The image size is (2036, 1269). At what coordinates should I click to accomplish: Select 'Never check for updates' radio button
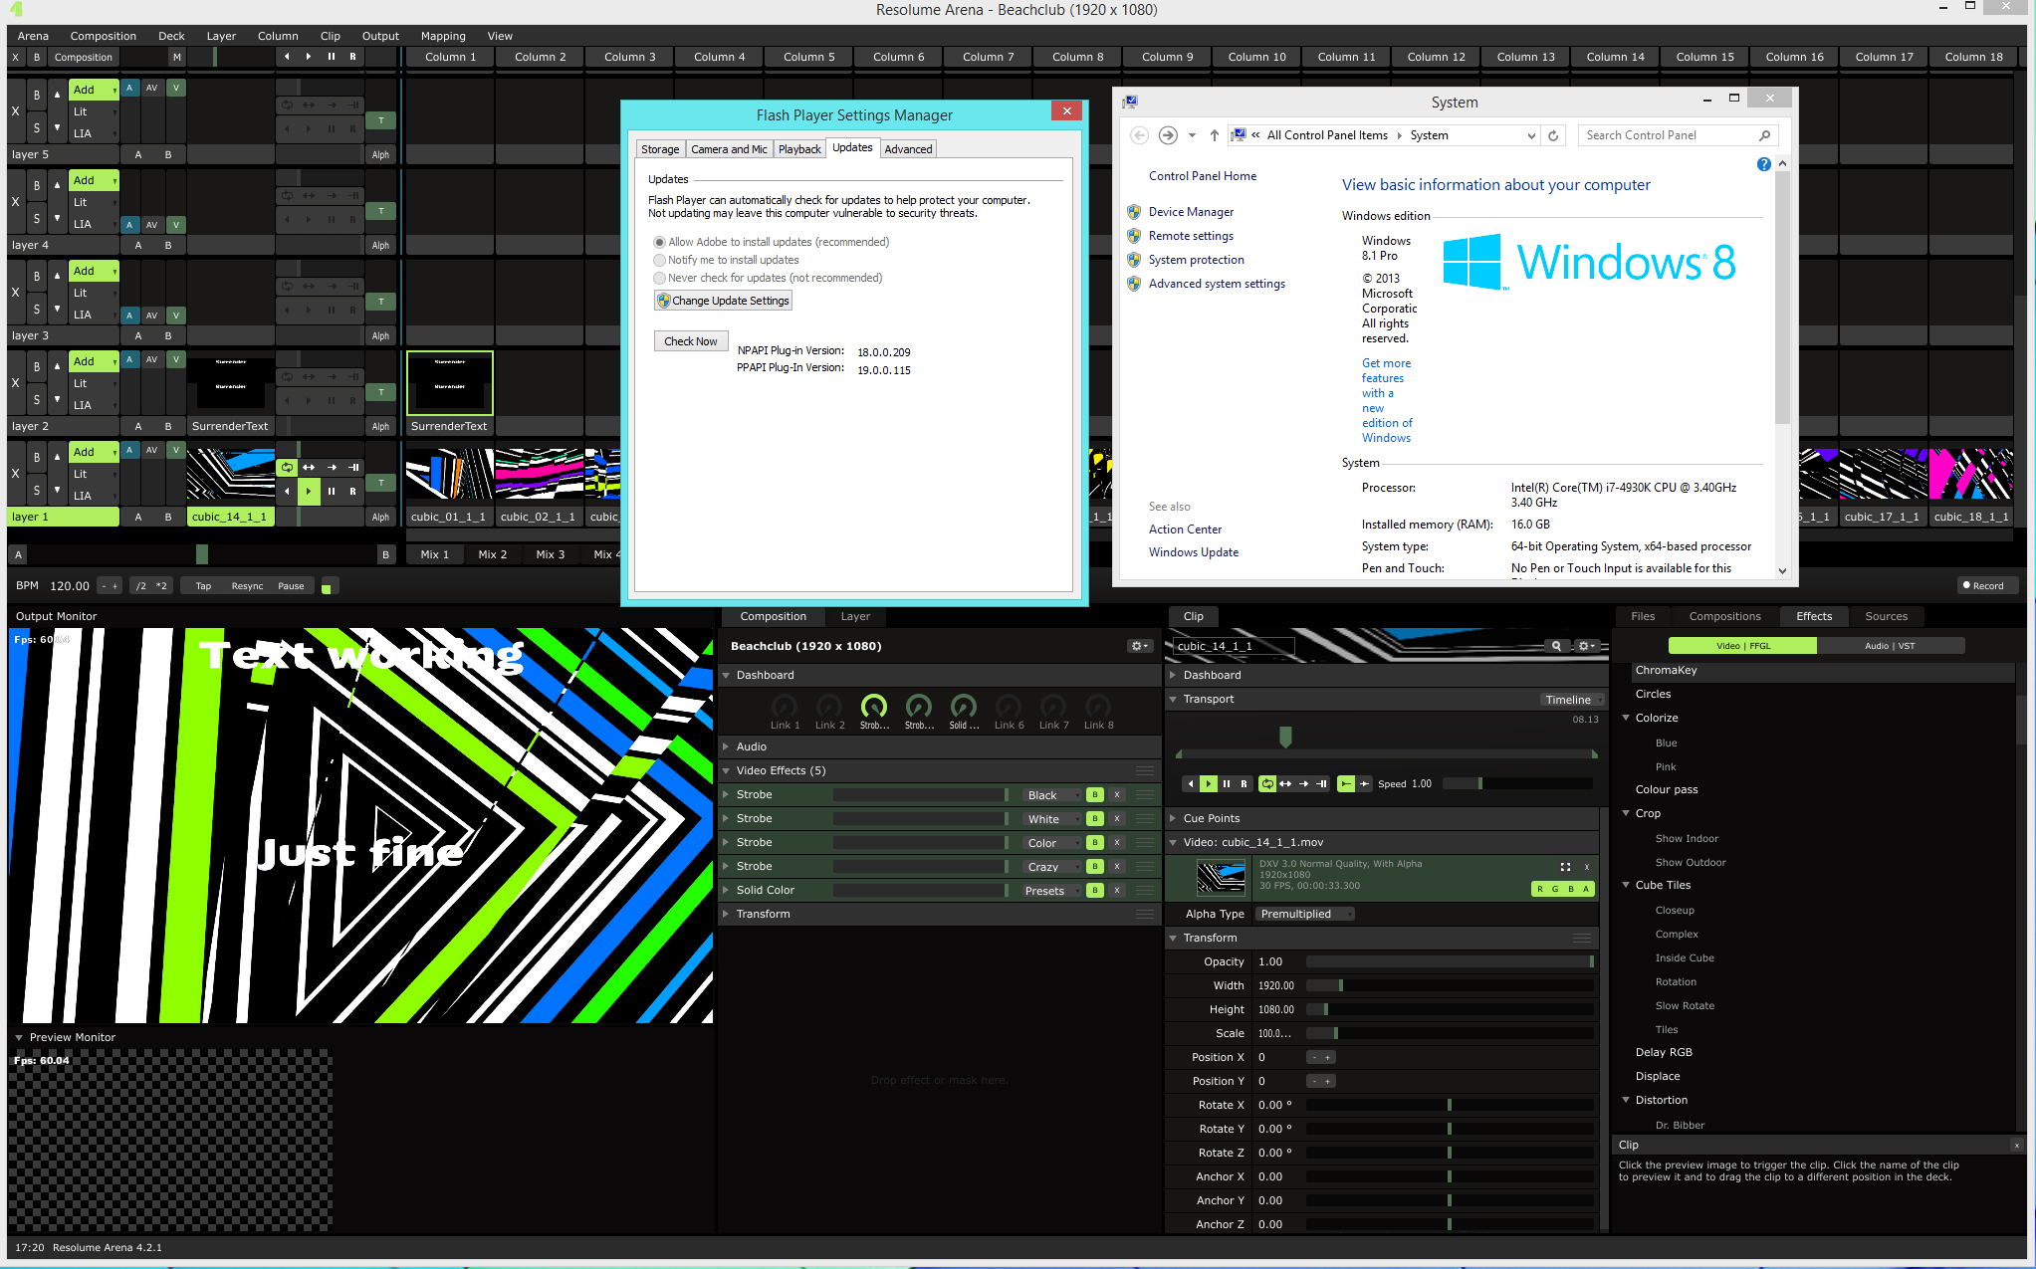pyautogui.click(x=659, y=279)
